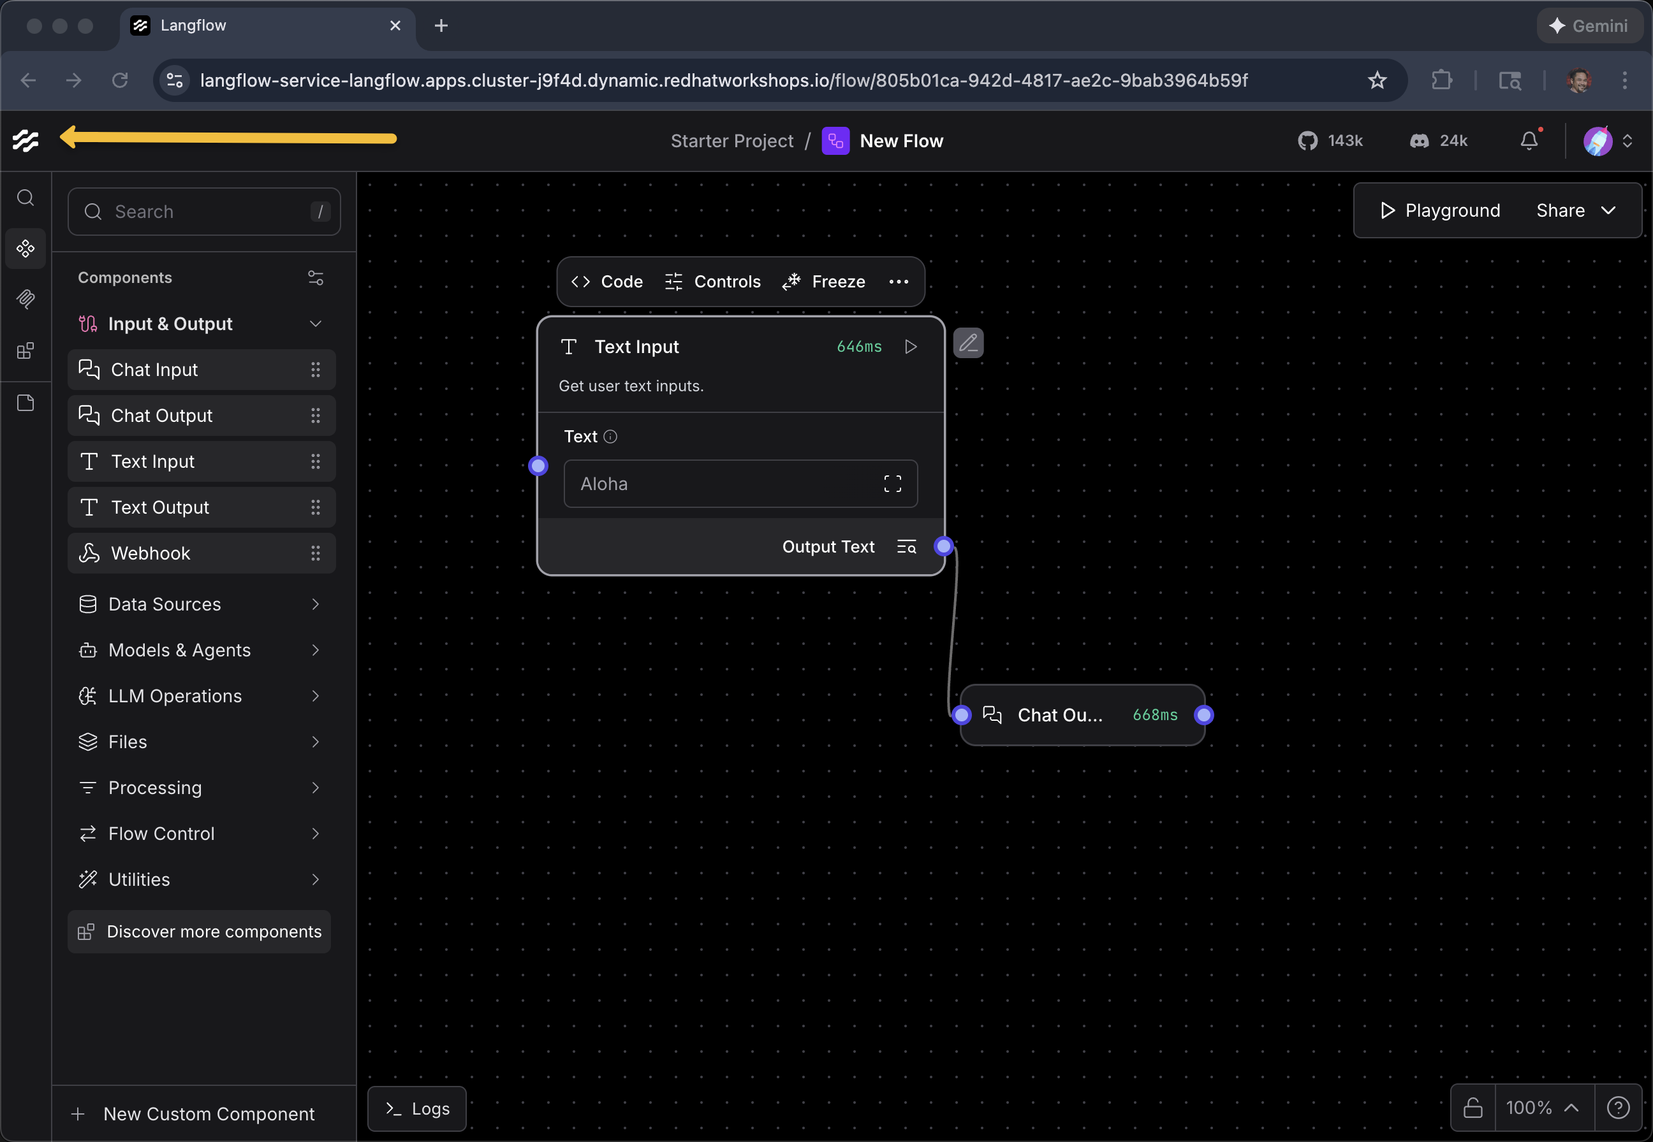Collapse the Input & Output section

pyautogui.click(x=316, y=324)
